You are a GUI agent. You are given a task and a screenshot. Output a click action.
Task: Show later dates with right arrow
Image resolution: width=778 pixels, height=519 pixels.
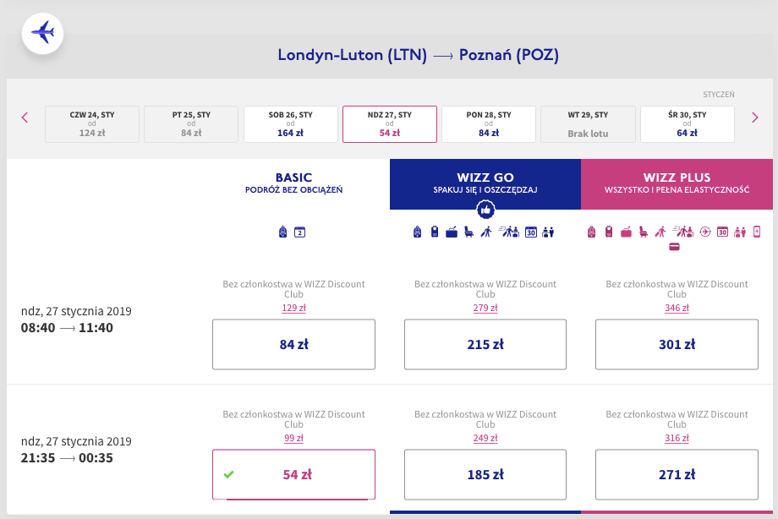tap(754, 117)
